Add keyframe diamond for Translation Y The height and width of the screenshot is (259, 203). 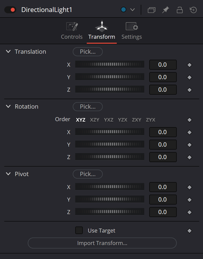[x=189, y=77]
